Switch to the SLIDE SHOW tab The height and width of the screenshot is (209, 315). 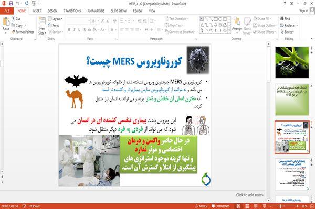tap(119, 11)
